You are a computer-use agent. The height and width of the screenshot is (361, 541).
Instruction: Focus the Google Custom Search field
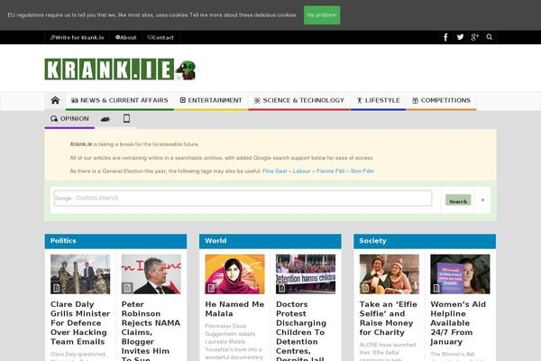[243, 199]
